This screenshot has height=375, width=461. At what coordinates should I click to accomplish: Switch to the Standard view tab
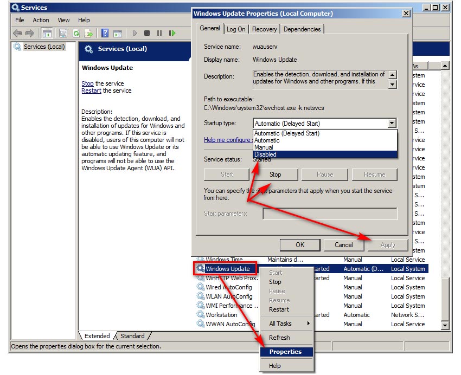tap(132, 335)
